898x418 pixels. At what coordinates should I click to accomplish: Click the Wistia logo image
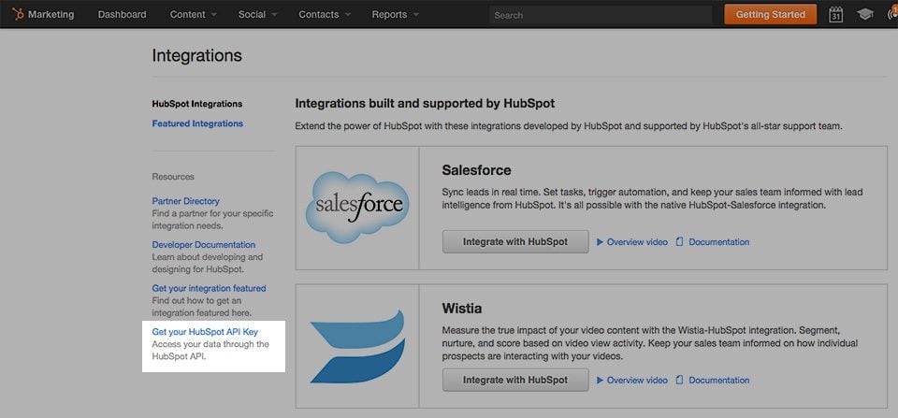[x=357, y=346]
